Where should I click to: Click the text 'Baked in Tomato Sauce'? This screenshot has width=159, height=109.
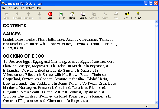pos(54,70)
